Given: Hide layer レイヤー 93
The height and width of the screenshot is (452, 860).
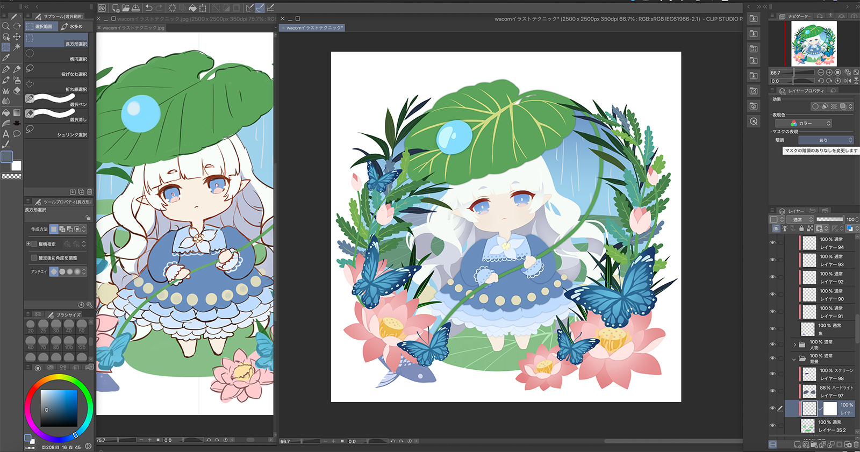Looking at the screenshot, I should coord(772,260).
